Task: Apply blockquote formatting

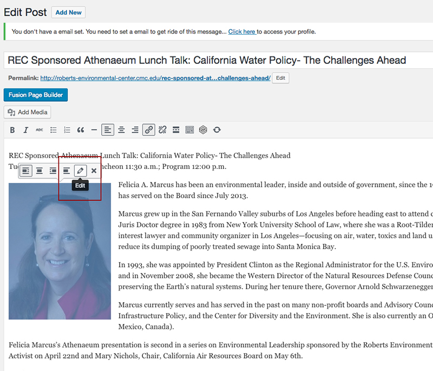Action: 80,130
